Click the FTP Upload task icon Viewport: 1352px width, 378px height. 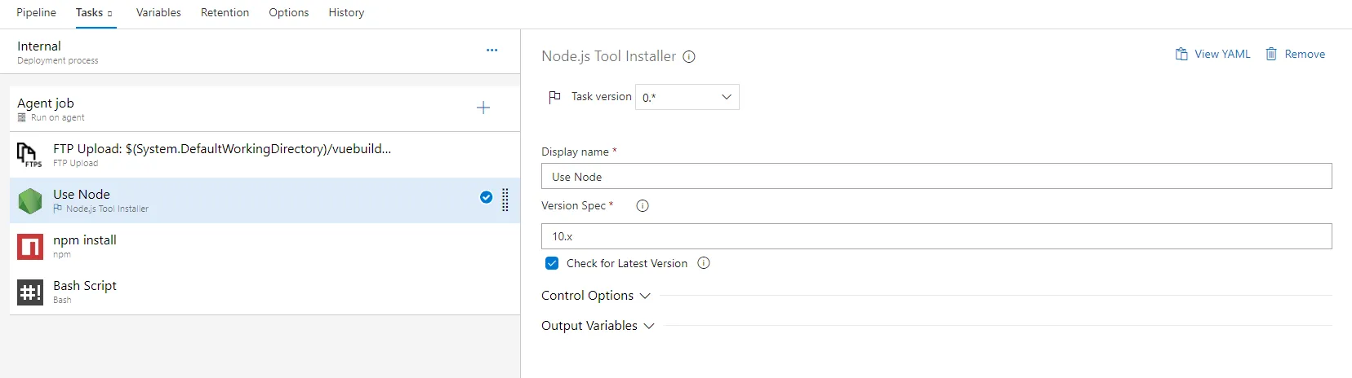coord(29,154)
